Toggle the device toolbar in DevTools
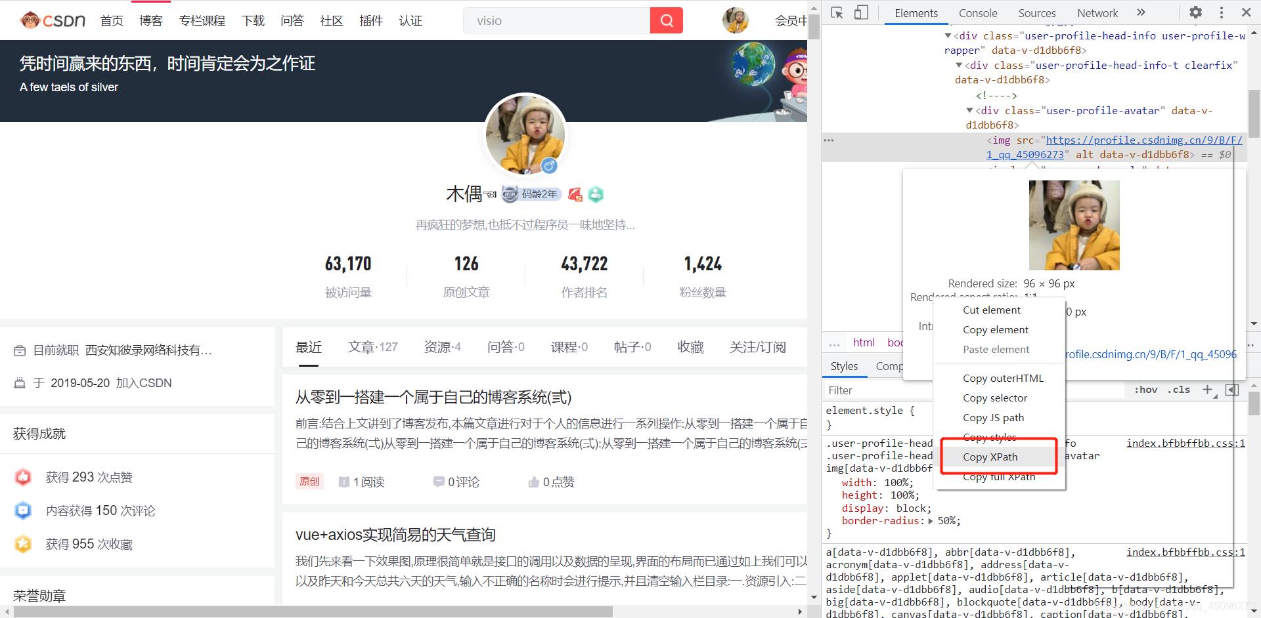This screenshot has width=1261, height=618. coord(860,12)
